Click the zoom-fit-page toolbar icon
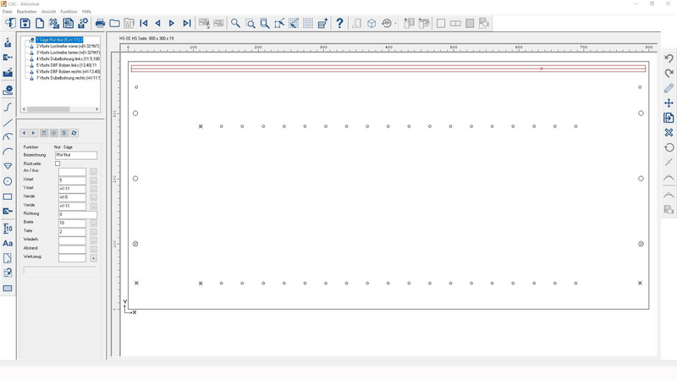677x381 pixels. click(x=265, y=24)
